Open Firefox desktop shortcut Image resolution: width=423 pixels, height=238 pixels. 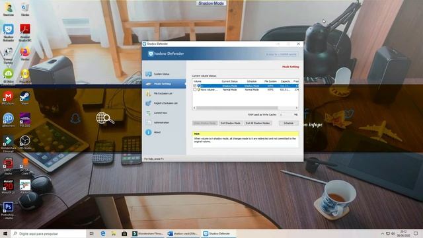click(25, 54)
